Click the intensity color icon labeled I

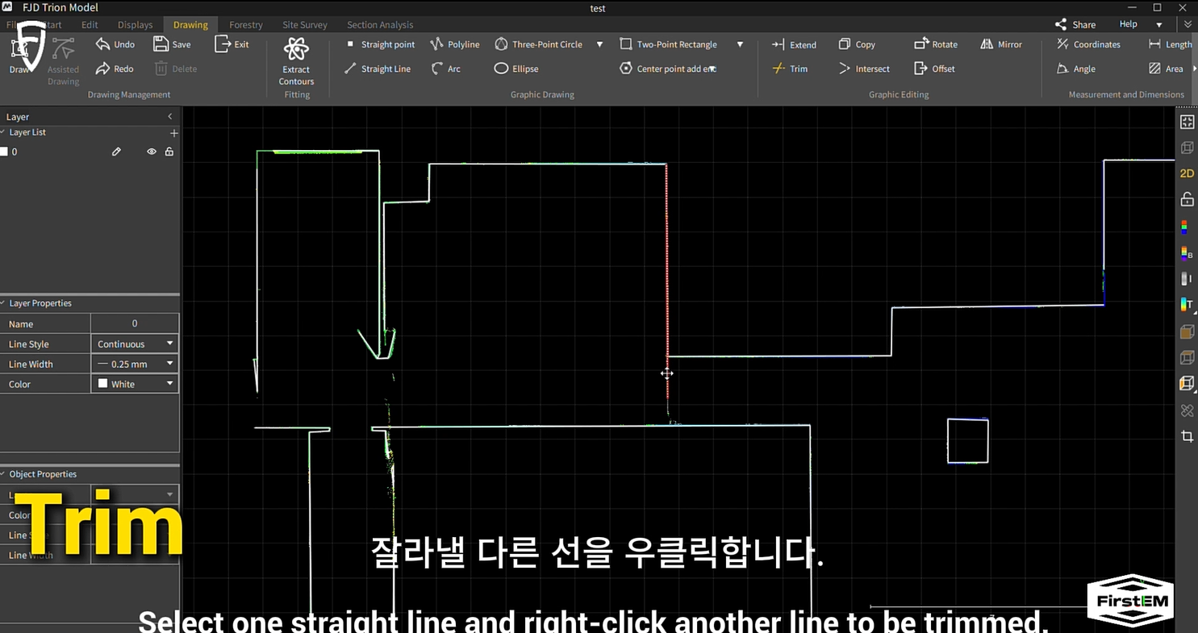1187,279
